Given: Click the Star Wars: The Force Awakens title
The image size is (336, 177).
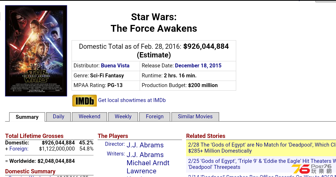Looking at the screenshot, I should tap(154, 23).
